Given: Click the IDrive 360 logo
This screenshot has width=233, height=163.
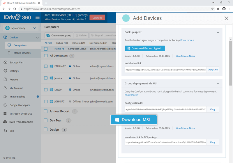Looking at the screenshot, I should pos(17,17).
